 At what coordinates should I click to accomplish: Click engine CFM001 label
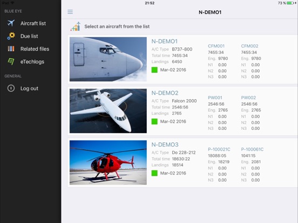(x=216, y=46)
